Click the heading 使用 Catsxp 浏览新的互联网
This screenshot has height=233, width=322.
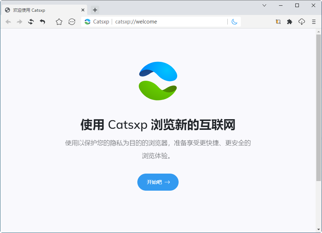[158, 125]
